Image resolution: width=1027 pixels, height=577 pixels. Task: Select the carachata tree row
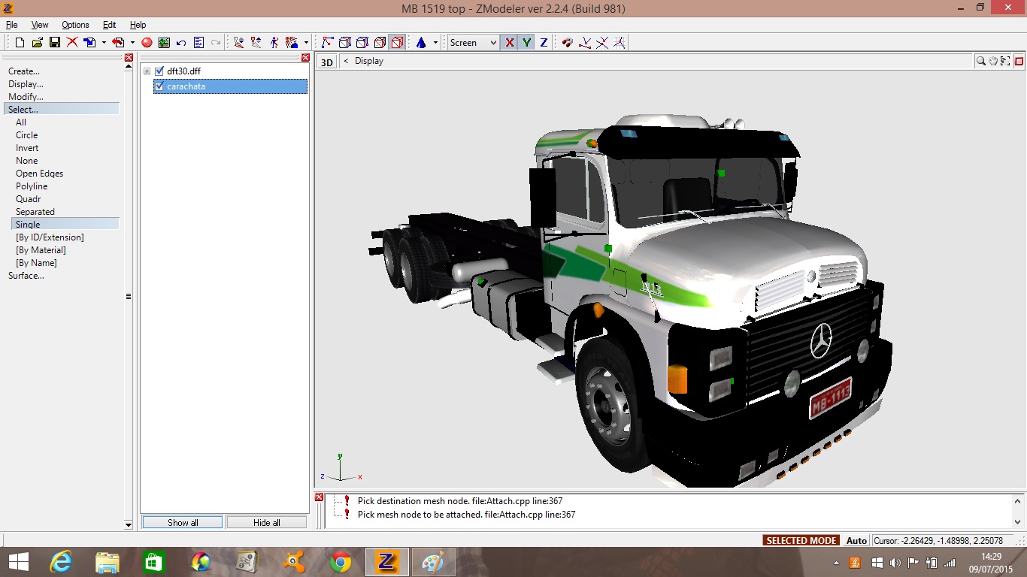(x=230, y=86)
